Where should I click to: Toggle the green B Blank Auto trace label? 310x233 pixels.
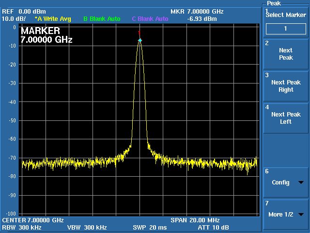point(102,19)
